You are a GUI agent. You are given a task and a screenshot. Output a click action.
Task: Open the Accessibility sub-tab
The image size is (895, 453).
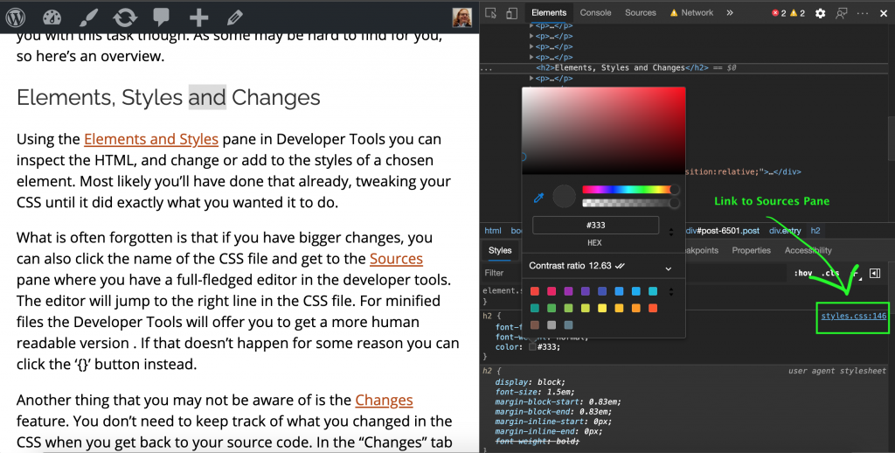click(x=808, y=250)
